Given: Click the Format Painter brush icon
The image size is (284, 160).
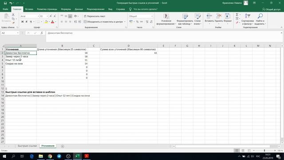Looking at the screenshot, I should (x=13, y=23).
